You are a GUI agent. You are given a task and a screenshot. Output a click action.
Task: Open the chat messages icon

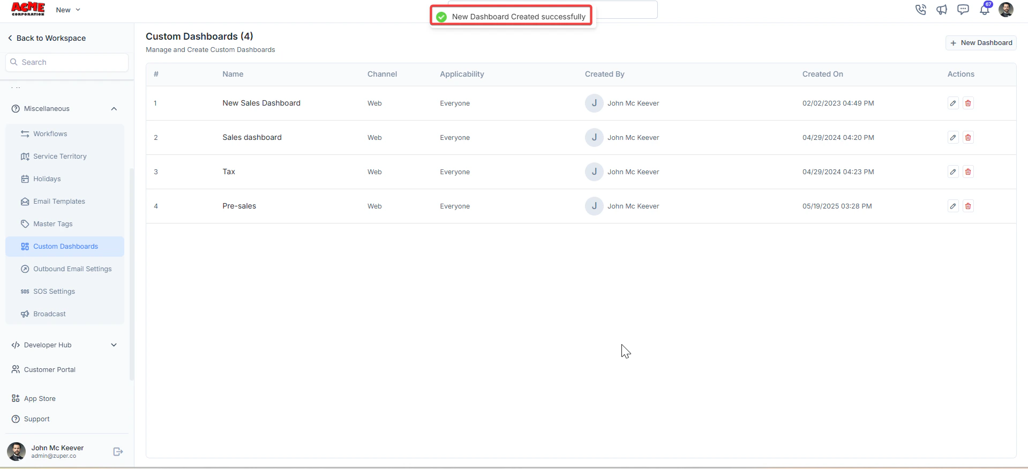pyautogui.click(x=963, y=10)
